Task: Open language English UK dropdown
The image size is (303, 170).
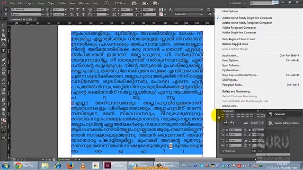Action: point(202,14)
